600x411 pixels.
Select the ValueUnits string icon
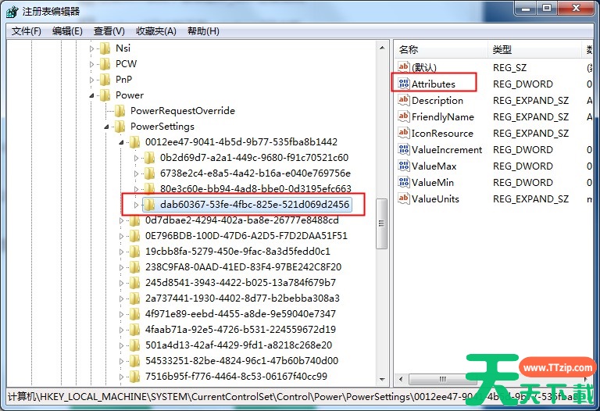click(x=404, y=198)
